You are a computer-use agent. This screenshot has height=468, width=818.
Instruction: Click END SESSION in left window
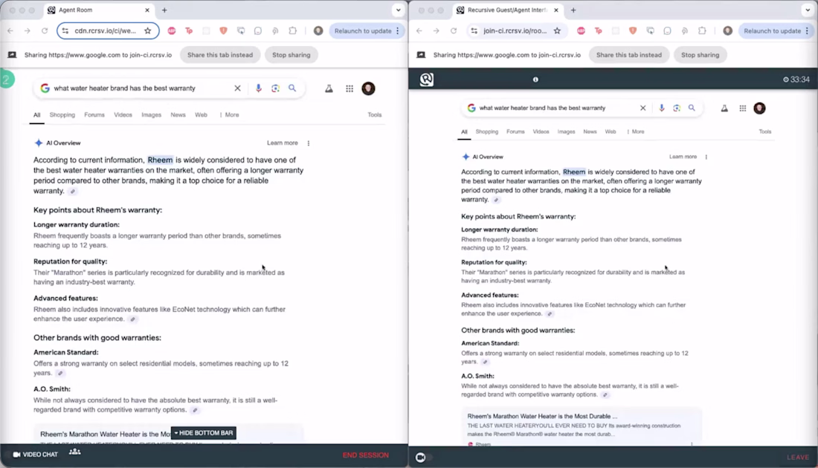click(x=366, y=455)
